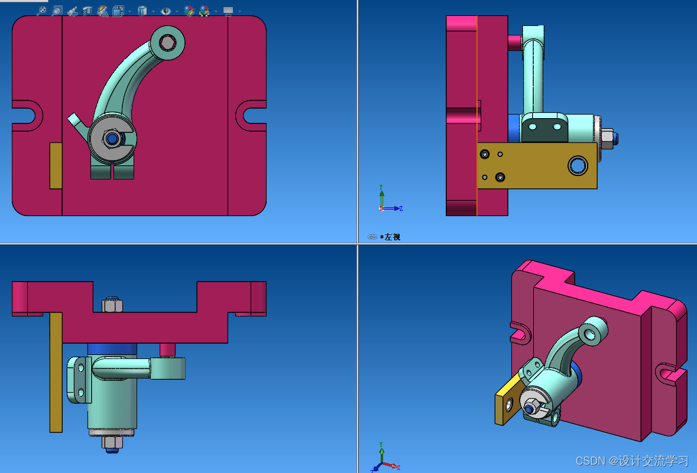Click the View Settings monitor icon
Viewport: 697px width, 473px height.
[x=228, y=11]
